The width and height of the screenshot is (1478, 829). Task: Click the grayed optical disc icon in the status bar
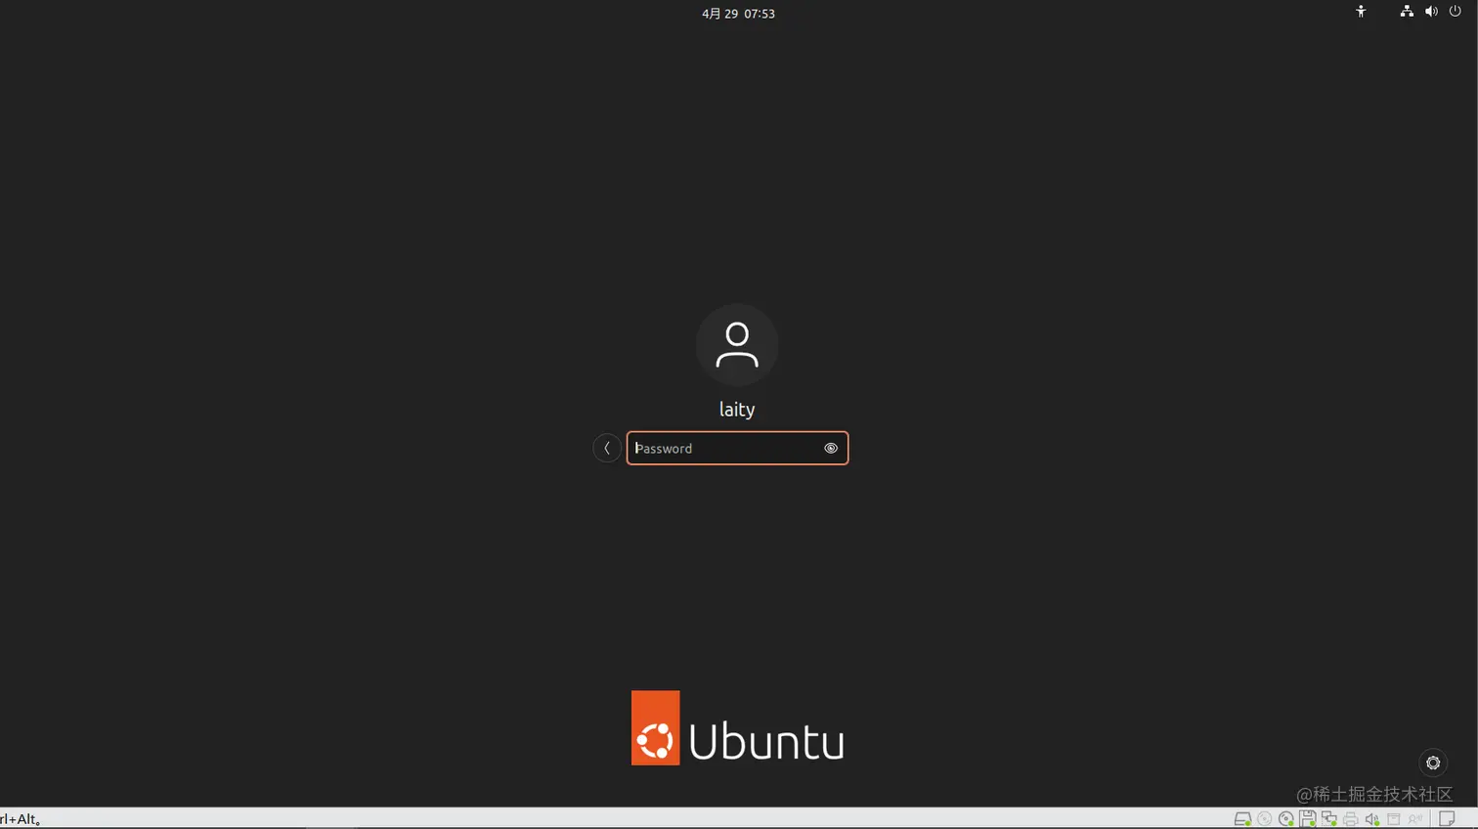(x=1265, y=818)
